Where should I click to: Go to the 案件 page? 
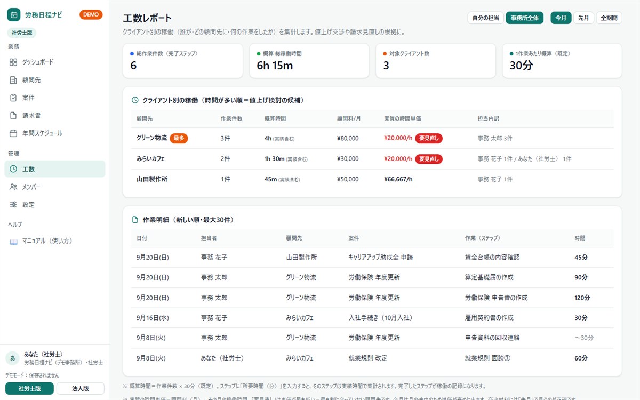55,98
